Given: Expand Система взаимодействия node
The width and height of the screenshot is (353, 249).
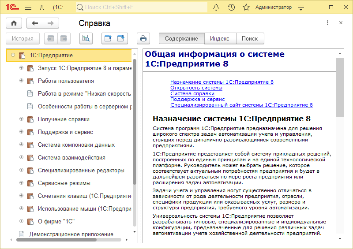Looking at the screenshot, I should point(21,157).
